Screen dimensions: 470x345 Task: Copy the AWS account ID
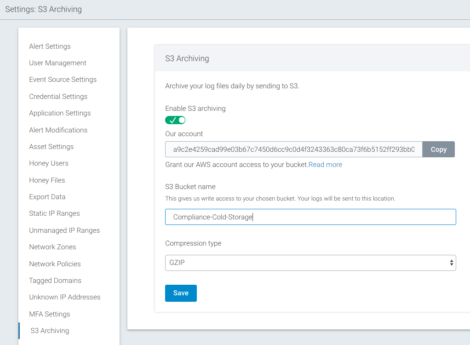coord(438,149)
